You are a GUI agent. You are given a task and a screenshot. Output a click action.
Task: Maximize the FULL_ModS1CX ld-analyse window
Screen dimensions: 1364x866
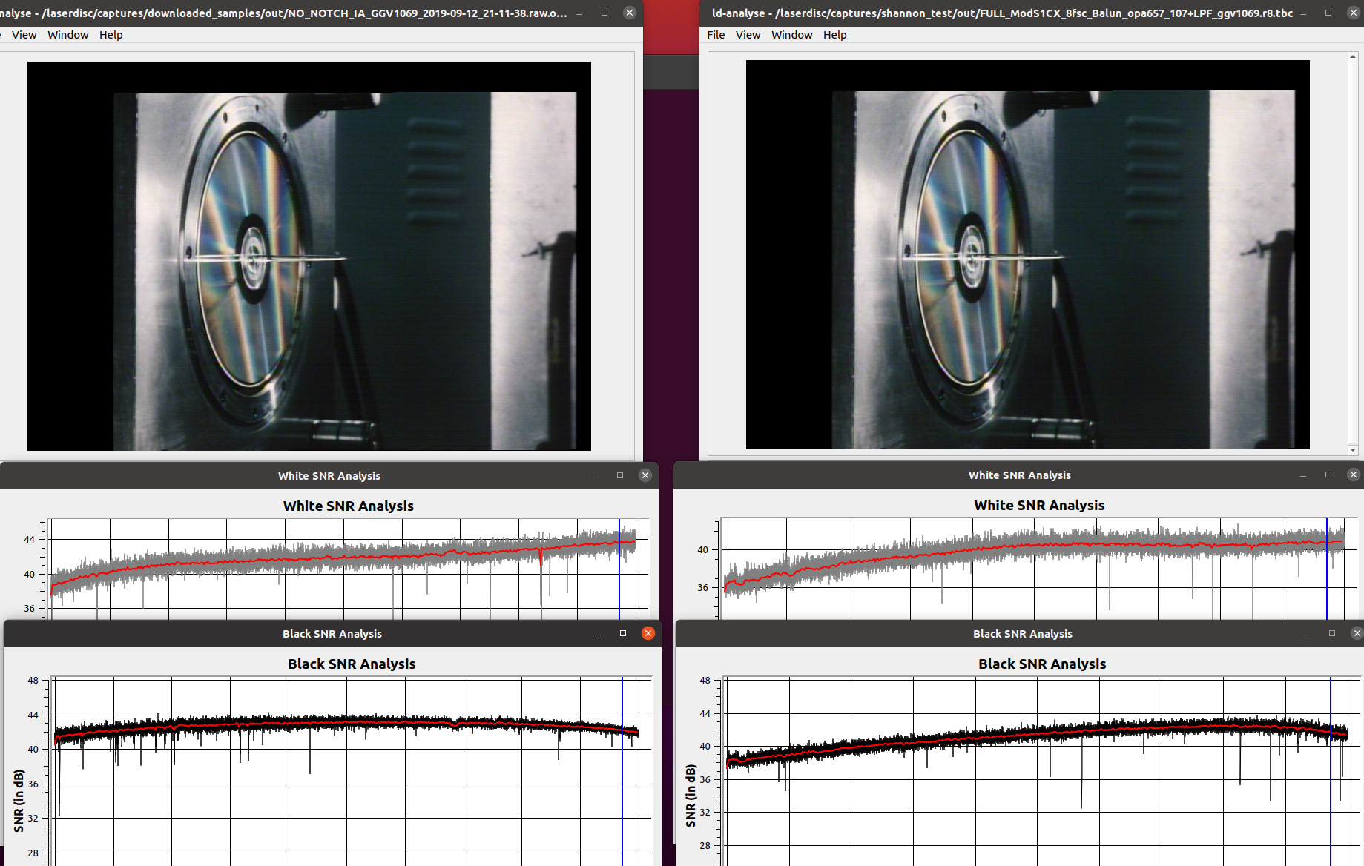pyautogui.click(x=1328, y=13)
